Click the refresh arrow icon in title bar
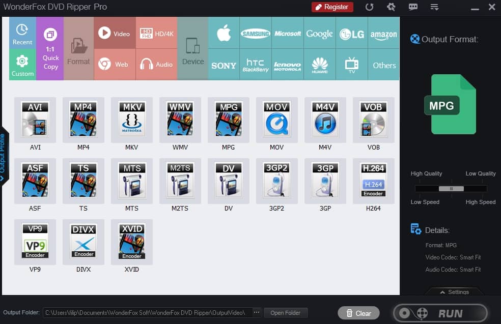The image size is (501, 324). [369, 7]
